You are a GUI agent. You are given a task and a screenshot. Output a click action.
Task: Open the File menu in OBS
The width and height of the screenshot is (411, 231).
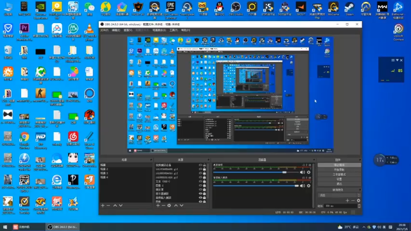pos(104,30)
